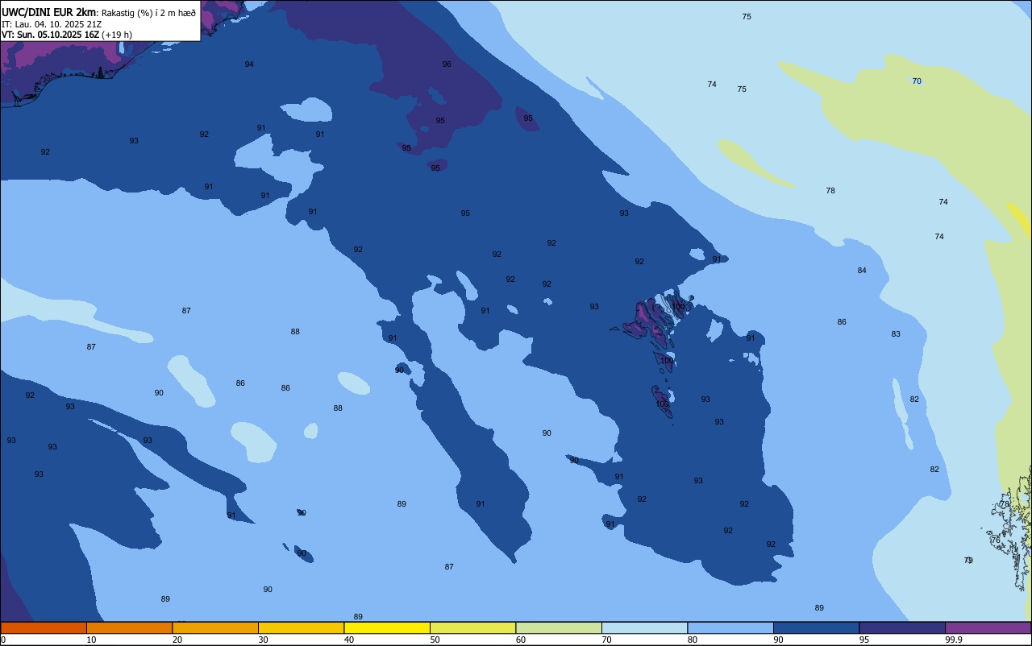1032x646 pixels.
Task: Click the legend tick label '10'
Action: coord(91,640)
